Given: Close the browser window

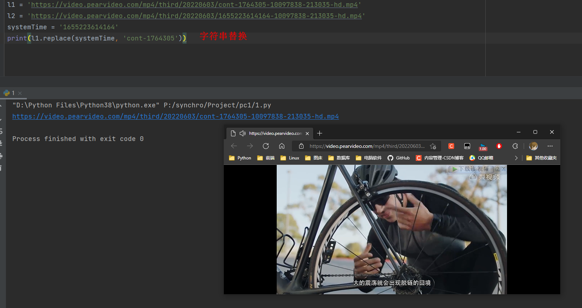Looking at the screenshot, I should pos(552,132).
